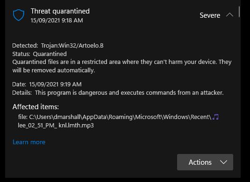Click the Severe severity label
The width and height of the screenshot is (250, 182).
(210, 15)
